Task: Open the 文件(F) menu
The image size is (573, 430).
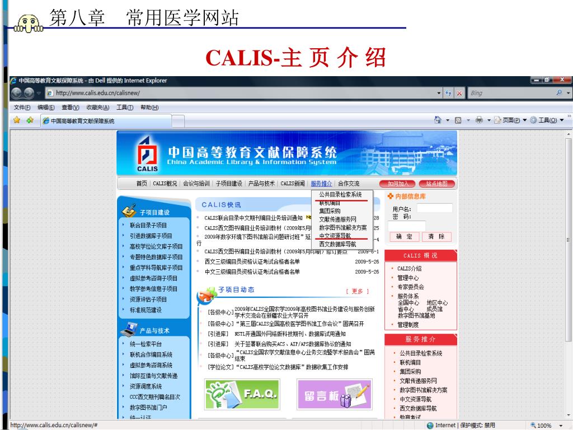Action: pos(22,107)
